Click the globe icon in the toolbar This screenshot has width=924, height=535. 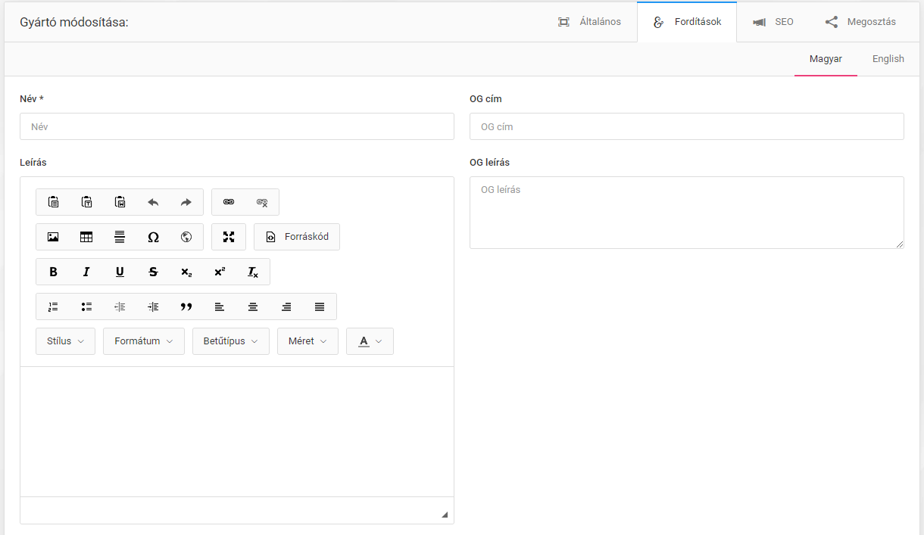tap(186, 237)
